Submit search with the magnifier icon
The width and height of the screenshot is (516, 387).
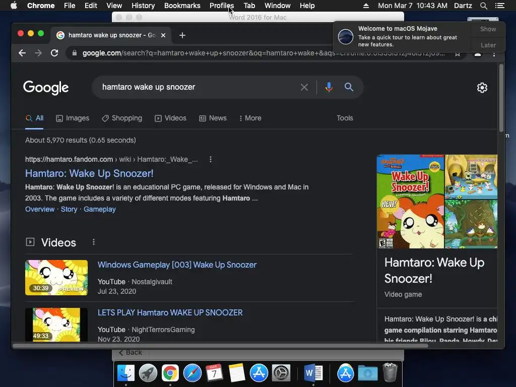349,87
